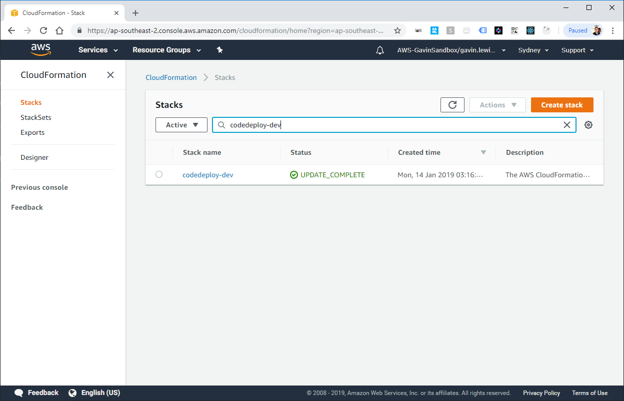Click Feedback in the side navigation
This screenshot has height=401, width=624.
tap(27, 207)
